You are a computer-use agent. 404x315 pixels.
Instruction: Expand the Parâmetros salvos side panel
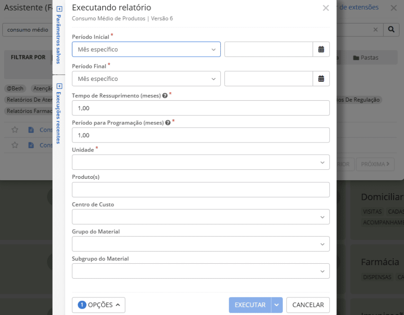(x=59, y=9)
